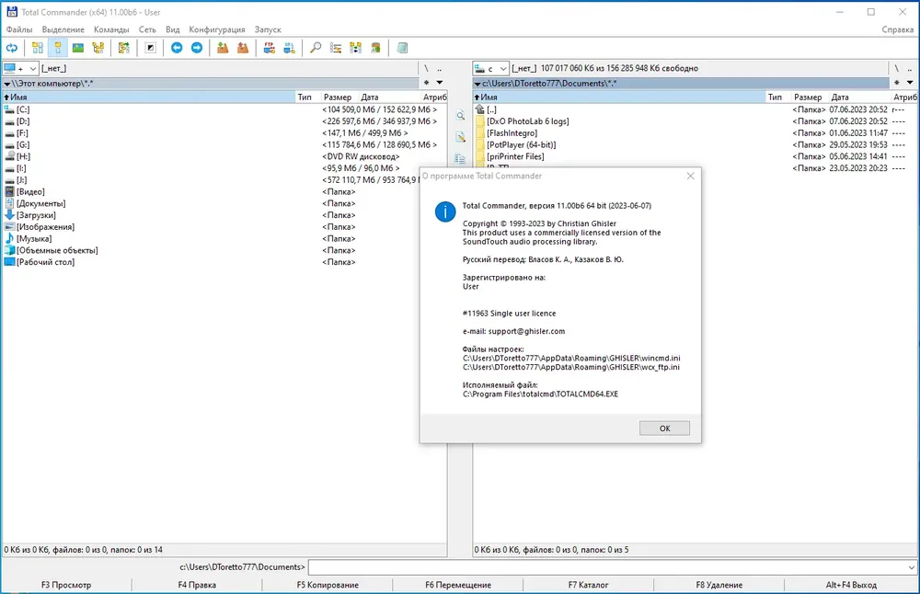Click the invert selection toolbar icon
This screenshot has width=920, height=594.
pos(150,48)
